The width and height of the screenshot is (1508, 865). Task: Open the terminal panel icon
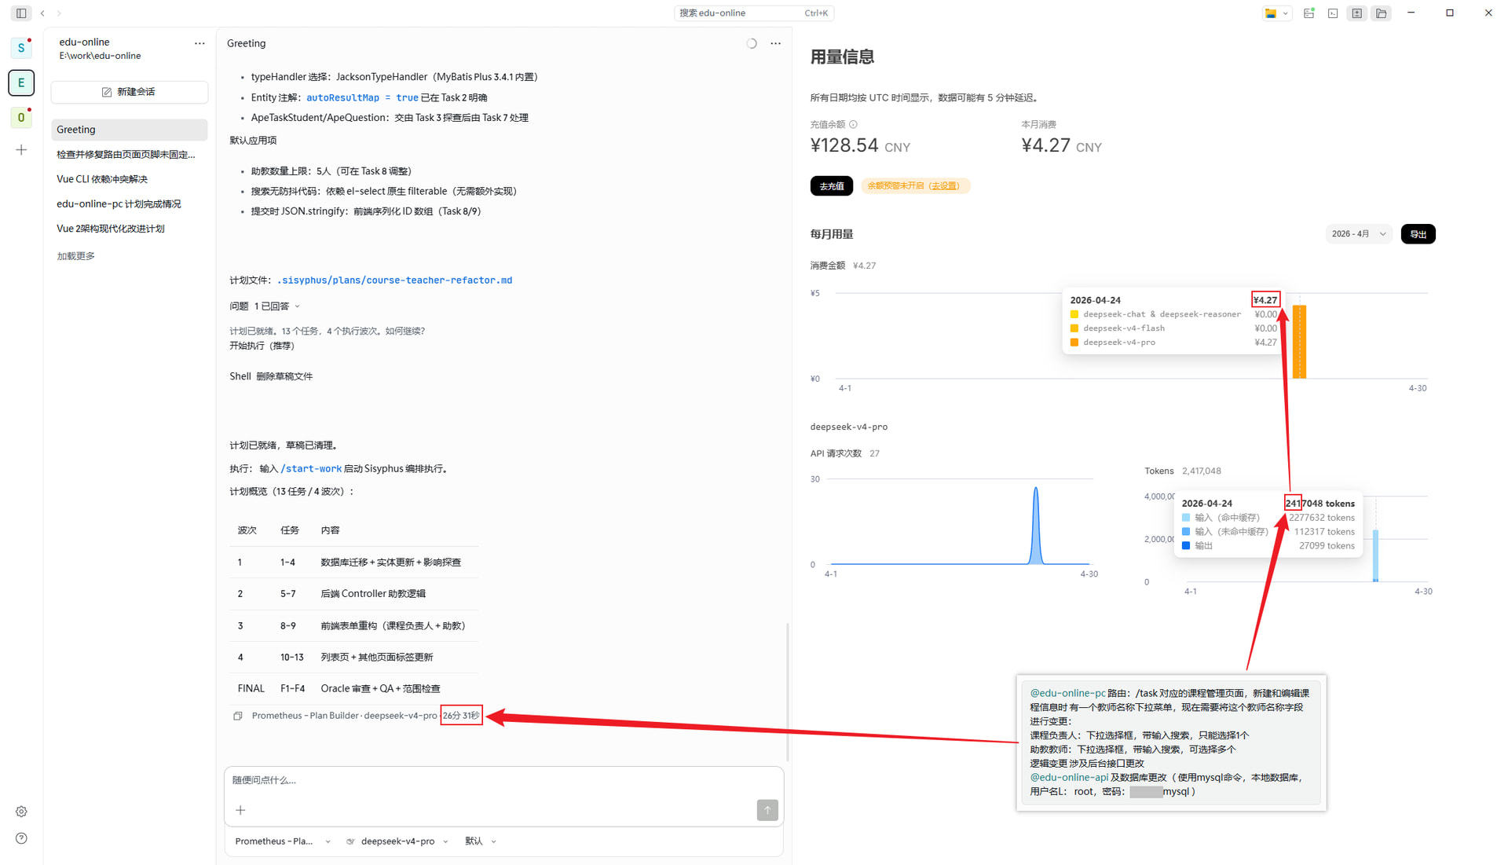coord(1333,13)
